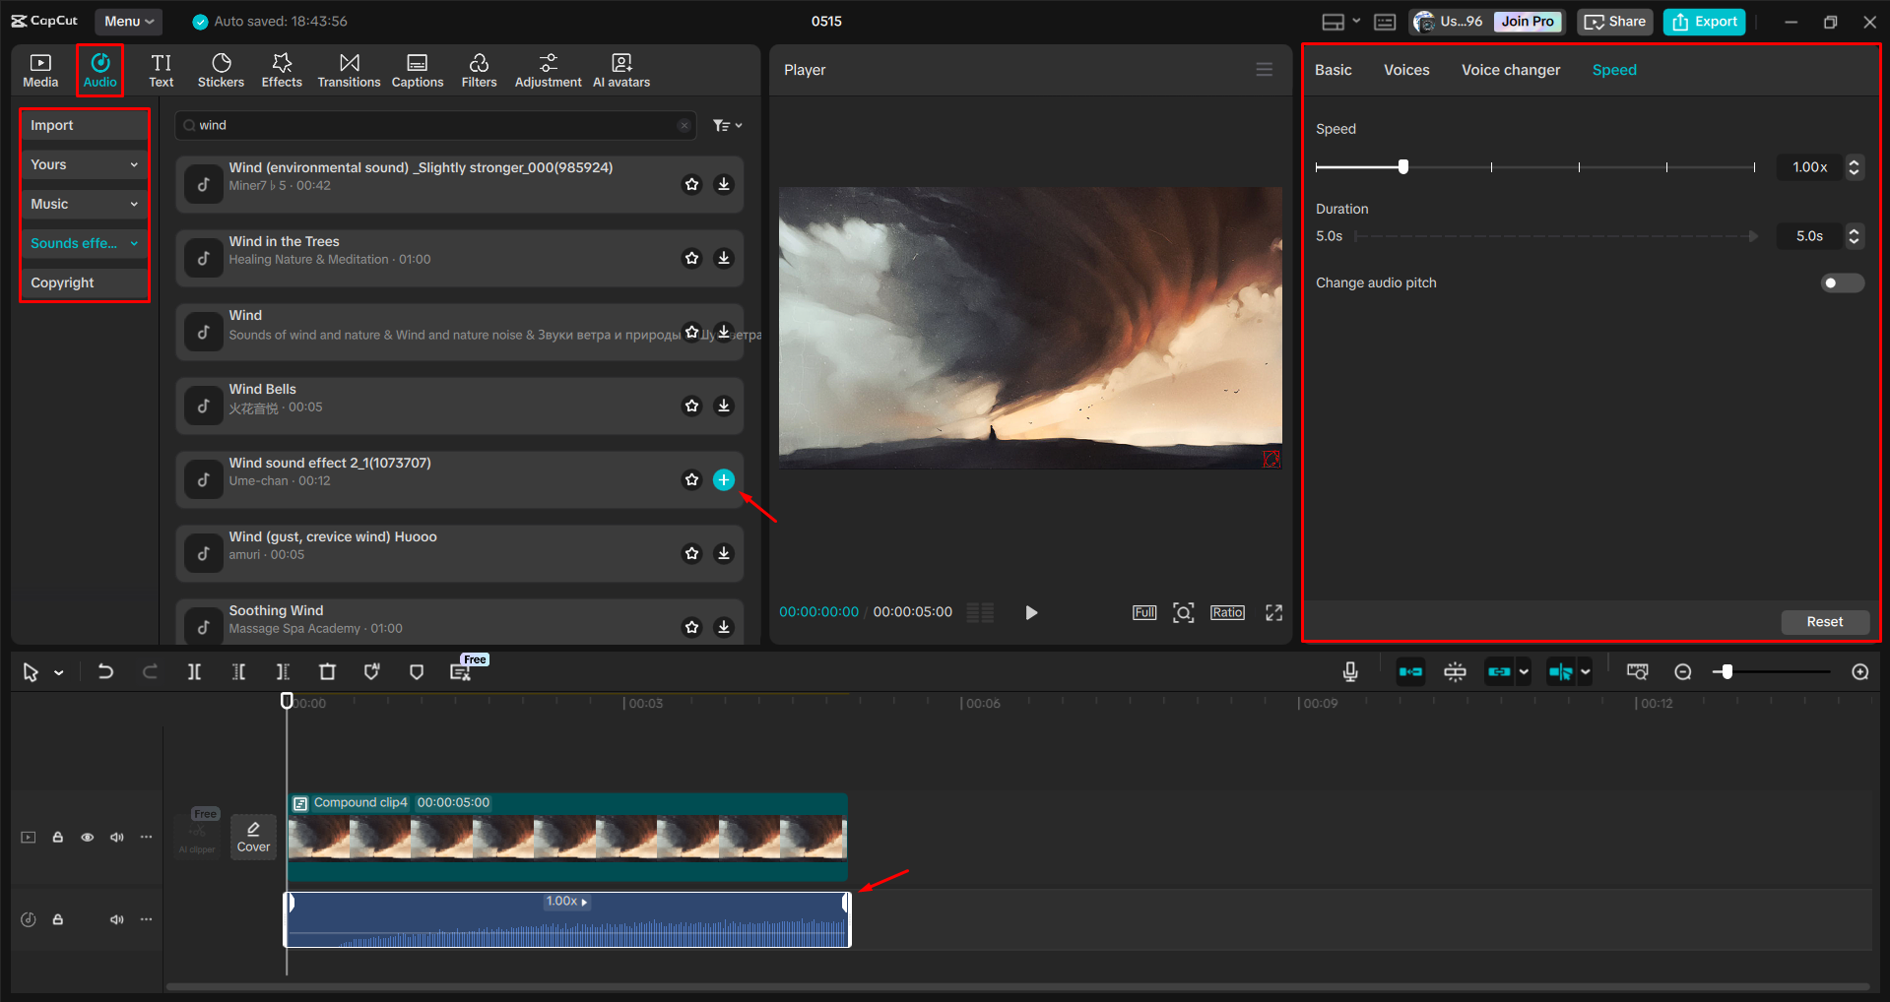The width and height of the screenshot is (1890, 1002).
Task: Open the Media panel
Action: (x=40, y=69)
